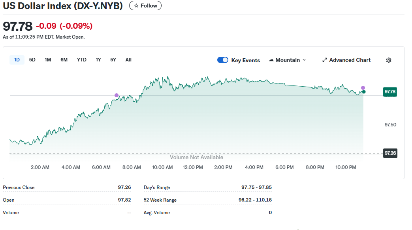The height and width of the screenshot is (230, 412).
Task: Click the green current price dot
Action: point(364,92)
